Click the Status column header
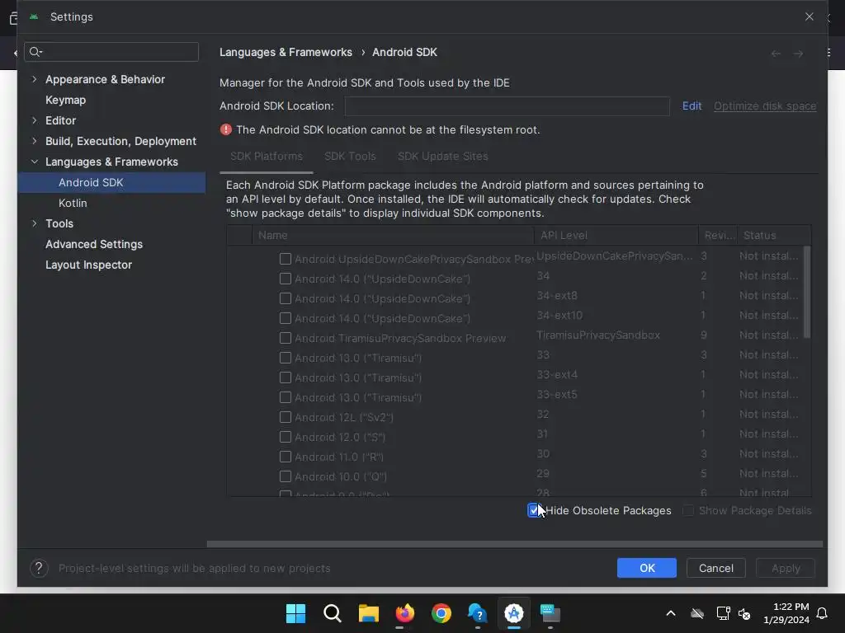This screenshot has height=633, width=845. tap(774, 235)
